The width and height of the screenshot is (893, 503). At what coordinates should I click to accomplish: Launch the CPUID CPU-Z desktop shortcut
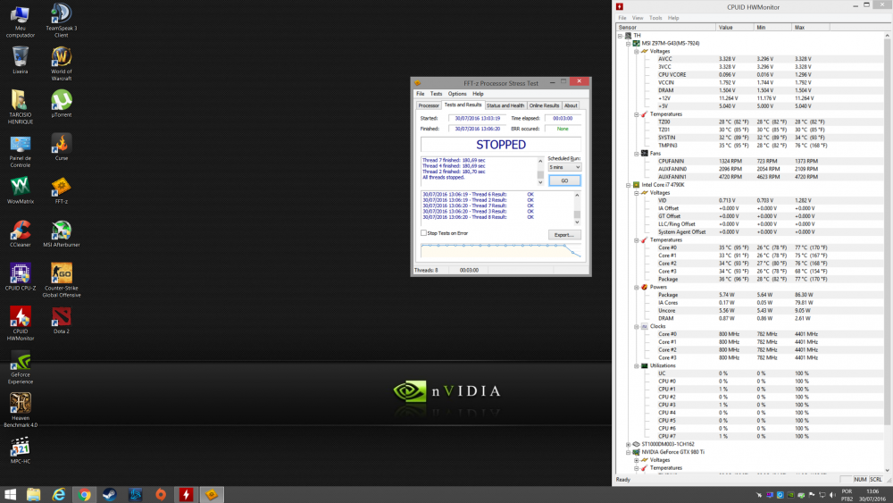20,272
